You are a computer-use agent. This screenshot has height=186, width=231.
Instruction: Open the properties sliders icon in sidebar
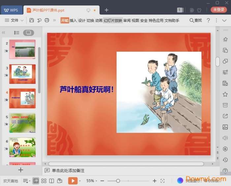tap(225, 72)
